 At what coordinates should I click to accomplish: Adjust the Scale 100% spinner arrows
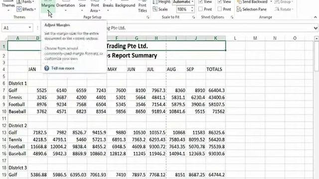[192, 9]
